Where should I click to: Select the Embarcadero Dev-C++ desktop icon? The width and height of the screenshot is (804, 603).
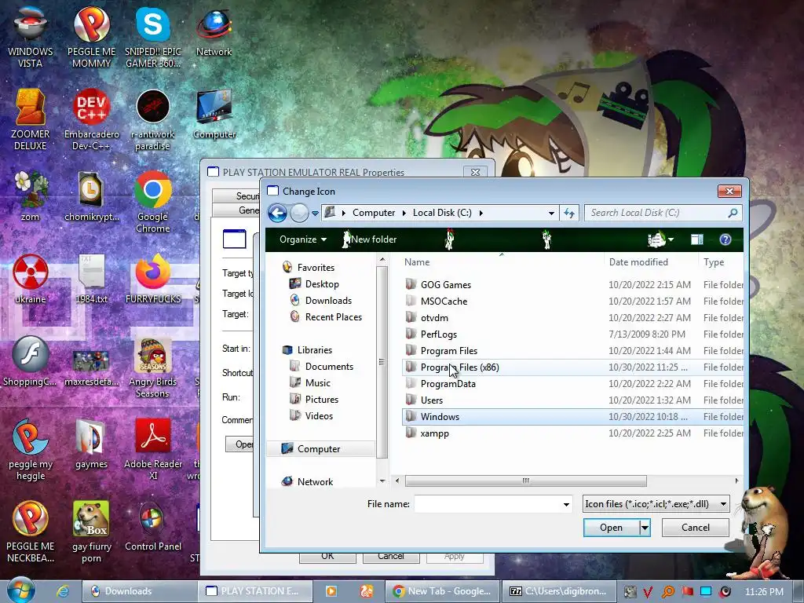(91, 120)
